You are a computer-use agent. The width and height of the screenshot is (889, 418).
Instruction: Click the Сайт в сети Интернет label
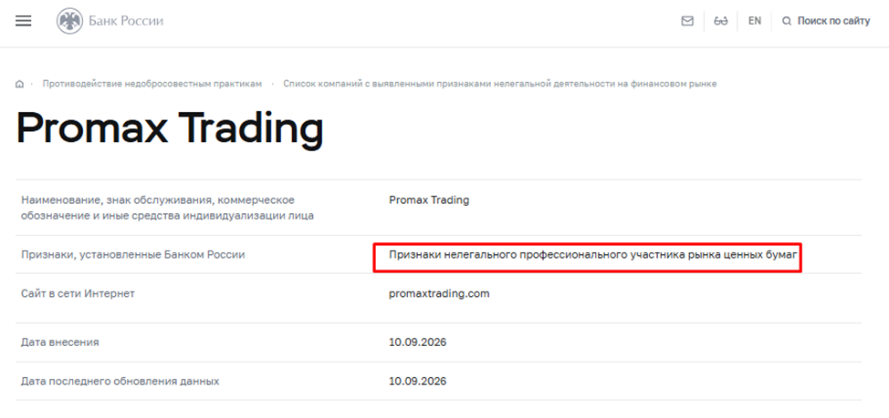coord(78,293)
